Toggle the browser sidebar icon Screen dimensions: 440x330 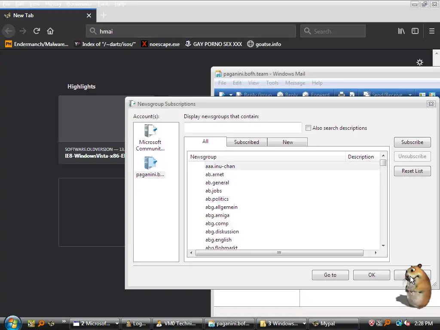tap(415, 31)
